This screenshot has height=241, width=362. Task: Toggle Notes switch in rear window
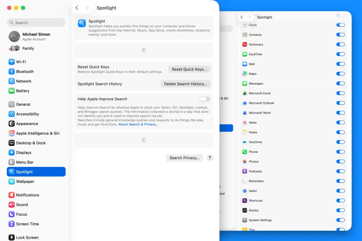coord(340,132)
